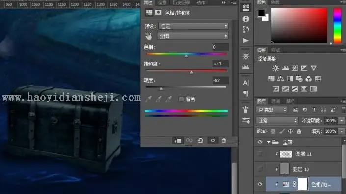Switch to the 动作 tab
The width and height of the screenshot is (346, 194).
pyautogui.click(x=201, y=2)
